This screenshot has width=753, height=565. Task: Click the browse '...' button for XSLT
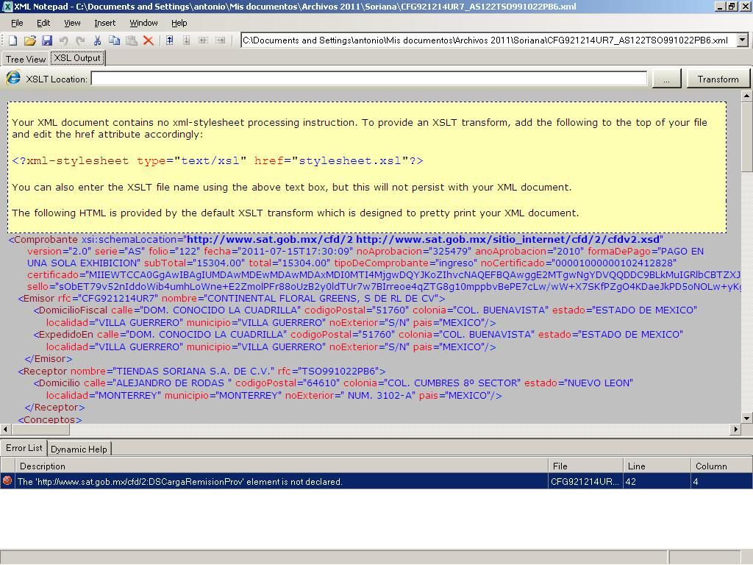666,79
